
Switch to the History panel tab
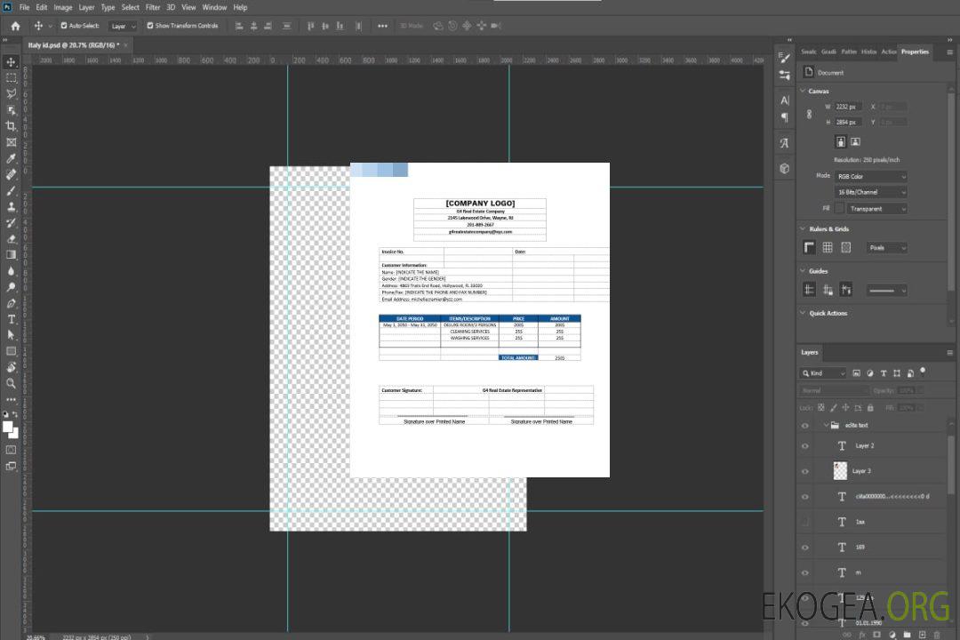(x=868, y=52)
